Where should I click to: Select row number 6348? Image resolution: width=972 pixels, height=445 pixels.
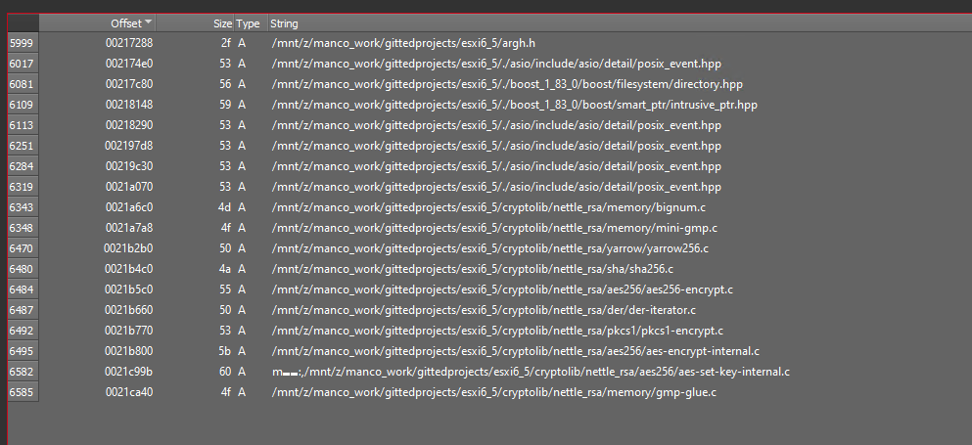pos(23,228)
